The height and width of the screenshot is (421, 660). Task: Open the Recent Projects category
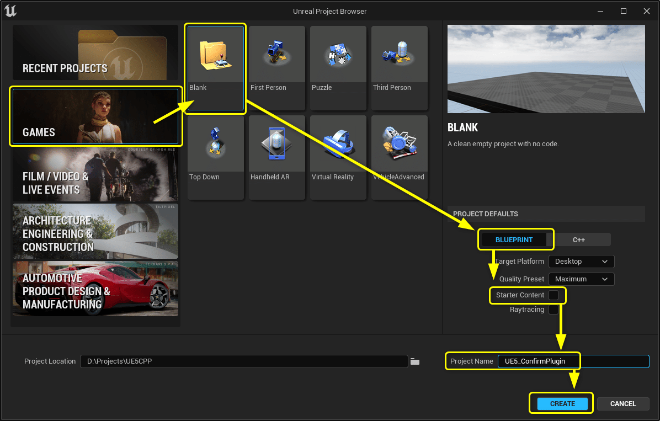click(95, 52)
